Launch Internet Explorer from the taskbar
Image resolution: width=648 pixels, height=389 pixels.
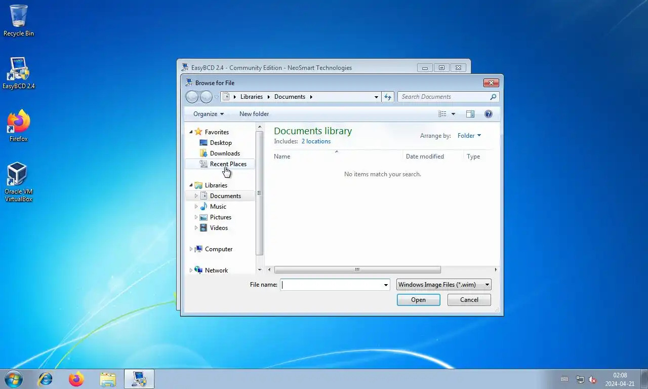click(x=46, y=379)
